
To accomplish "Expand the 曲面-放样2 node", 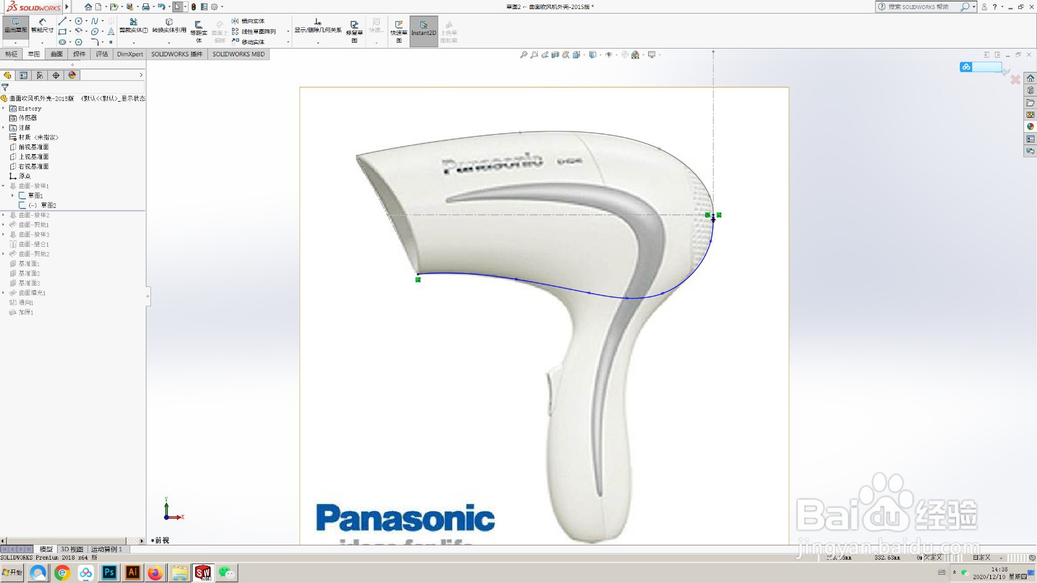I will 3,215.
